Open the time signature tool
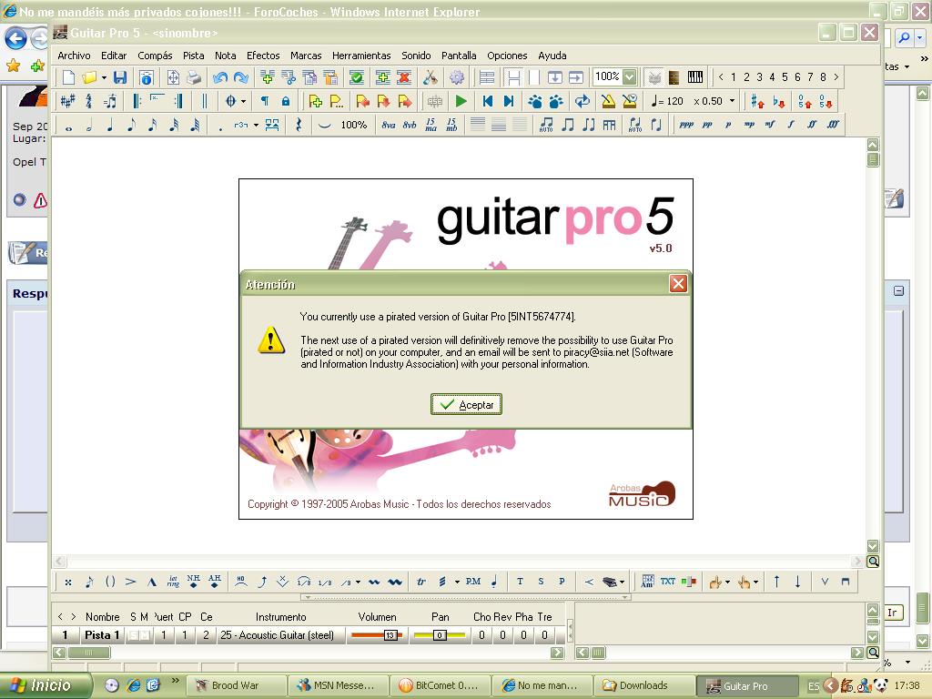This screenshot has width=932, height=699. coord(89,102)
